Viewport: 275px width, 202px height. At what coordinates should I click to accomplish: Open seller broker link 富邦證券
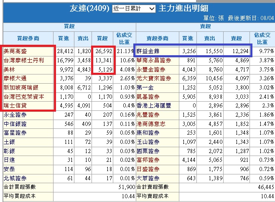coord(148,160)
